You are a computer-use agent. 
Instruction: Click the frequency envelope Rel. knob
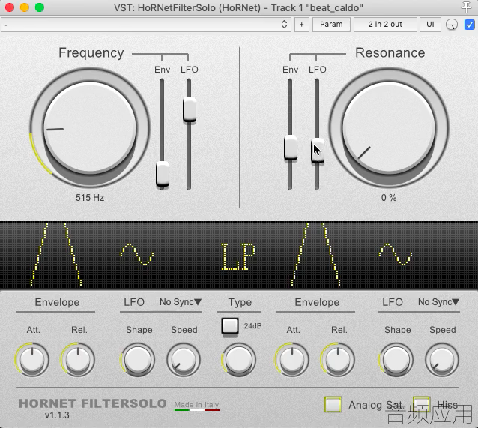[78, 359]
